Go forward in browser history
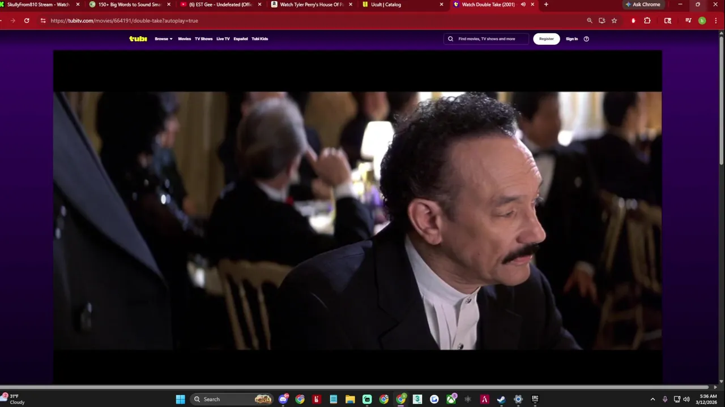Screen dimensions: 725x407 (12, 20)
